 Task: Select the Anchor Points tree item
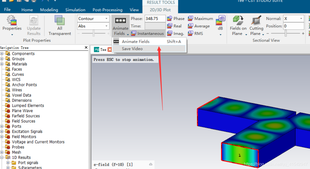(24, 85)
